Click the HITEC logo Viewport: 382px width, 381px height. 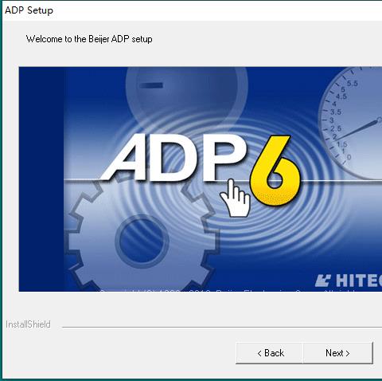coord(349,281)
